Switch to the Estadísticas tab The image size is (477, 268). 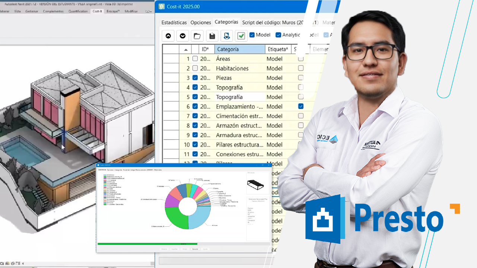(174, 22)
